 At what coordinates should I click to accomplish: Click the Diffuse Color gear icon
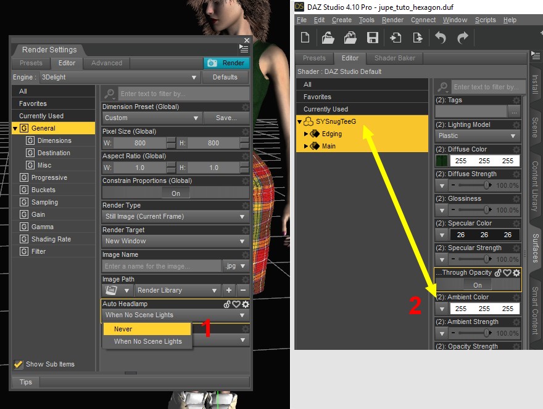coord(516,149)
